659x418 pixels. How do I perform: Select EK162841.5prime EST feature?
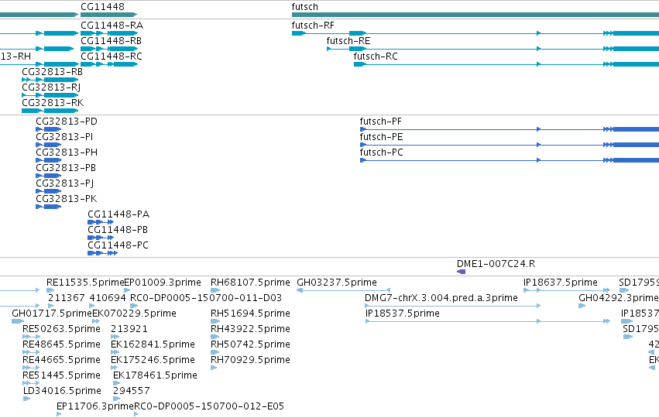(x=115, y=352)
